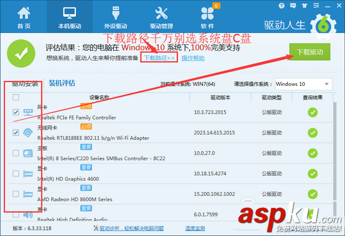Click driver version 2023.14.615.2015

pyautogui.click(x=215, y=133)
